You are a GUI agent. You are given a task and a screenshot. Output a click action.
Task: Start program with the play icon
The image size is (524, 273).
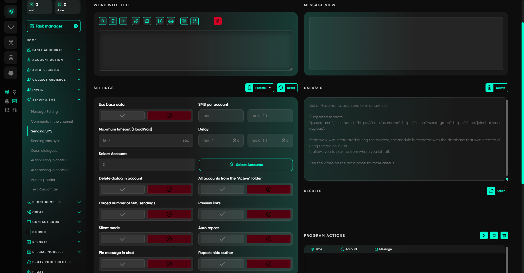coord(484,235)
